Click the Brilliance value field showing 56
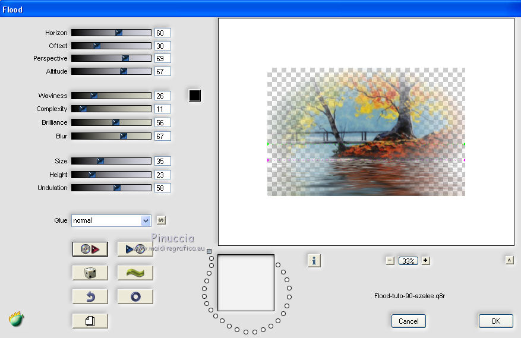521x338 pixels. 163,122
